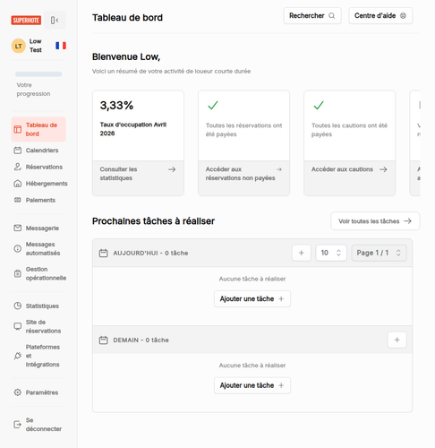Click the Calendriers calendar icon
Screen dimensions: 435x448
tap(18, 151)
